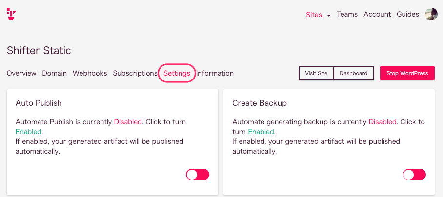Click the Visit Site button
The image size is (443, 197).
coord(316,73)
